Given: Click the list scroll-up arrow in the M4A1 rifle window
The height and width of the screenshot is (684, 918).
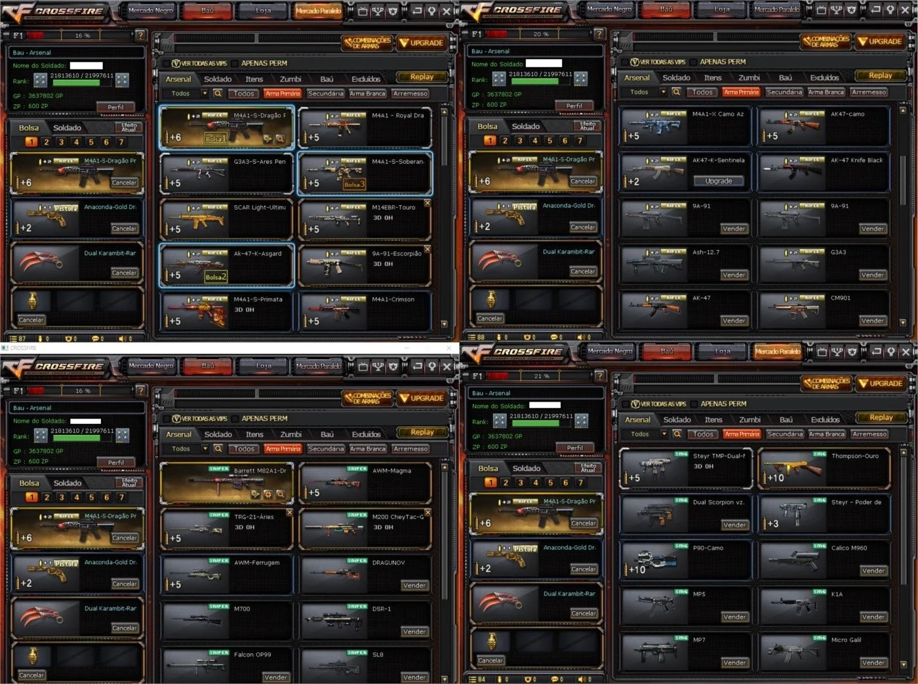Looking at the screenshot, I should click(445, 111).
